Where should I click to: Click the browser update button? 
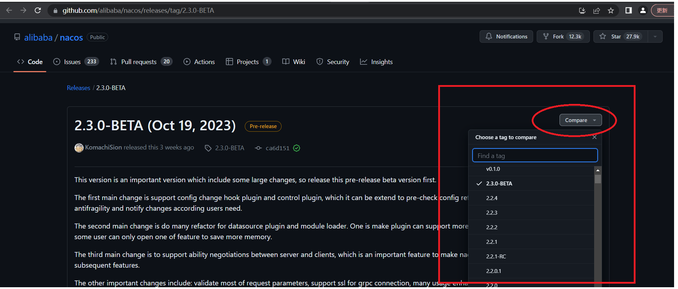tap(663, 10)
